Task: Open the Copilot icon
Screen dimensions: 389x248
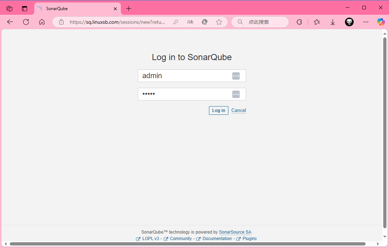Action: click(x=381, y=22)
